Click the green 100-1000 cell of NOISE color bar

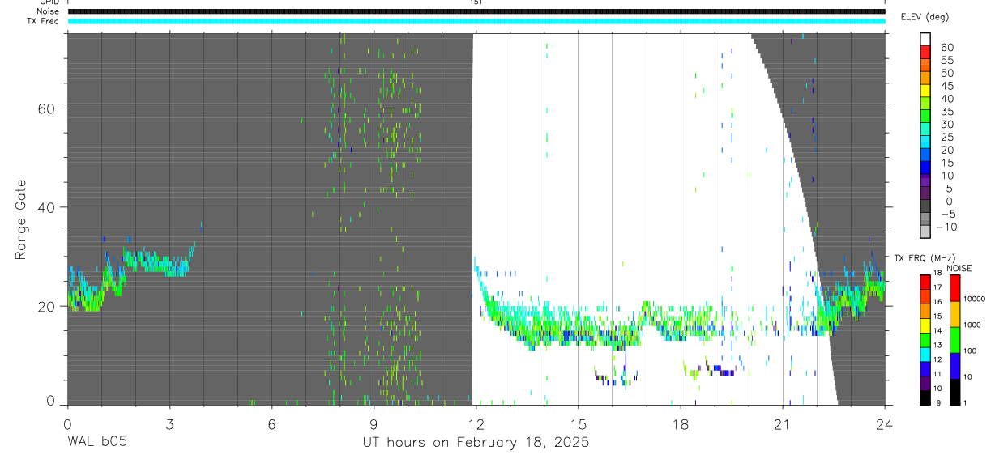click(955, 340)
